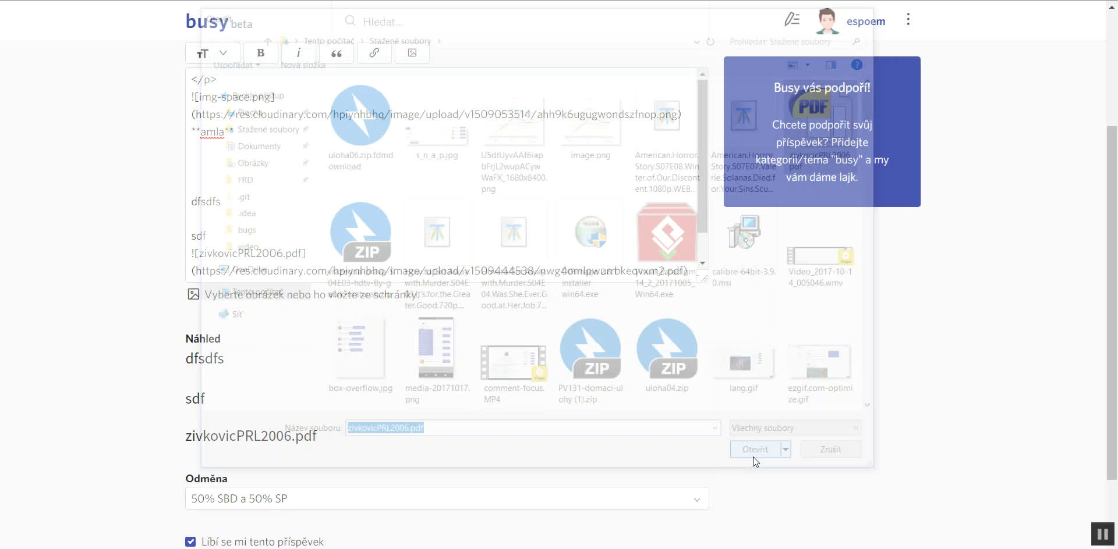Insert a blockquote with the quote icon
The image size is (1118, 549).
pos(337,53)
